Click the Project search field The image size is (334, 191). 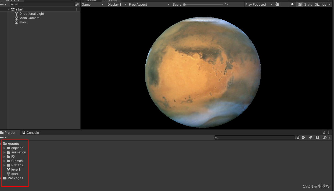(x=254, y=138)
